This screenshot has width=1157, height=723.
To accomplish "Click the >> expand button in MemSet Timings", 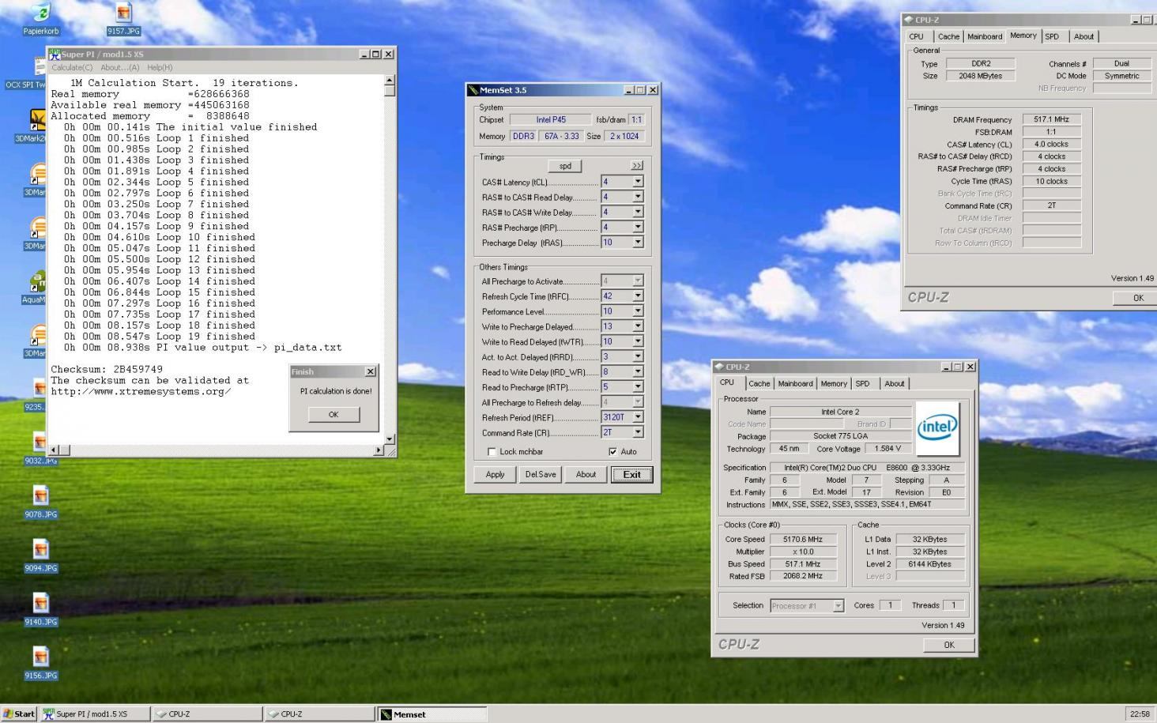I will 637,166.
